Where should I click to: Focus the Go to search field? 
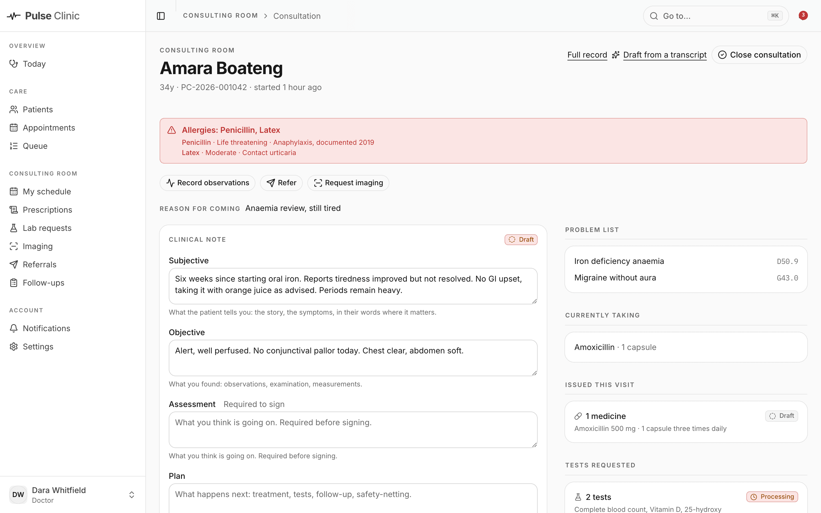(x=716, y=16)
